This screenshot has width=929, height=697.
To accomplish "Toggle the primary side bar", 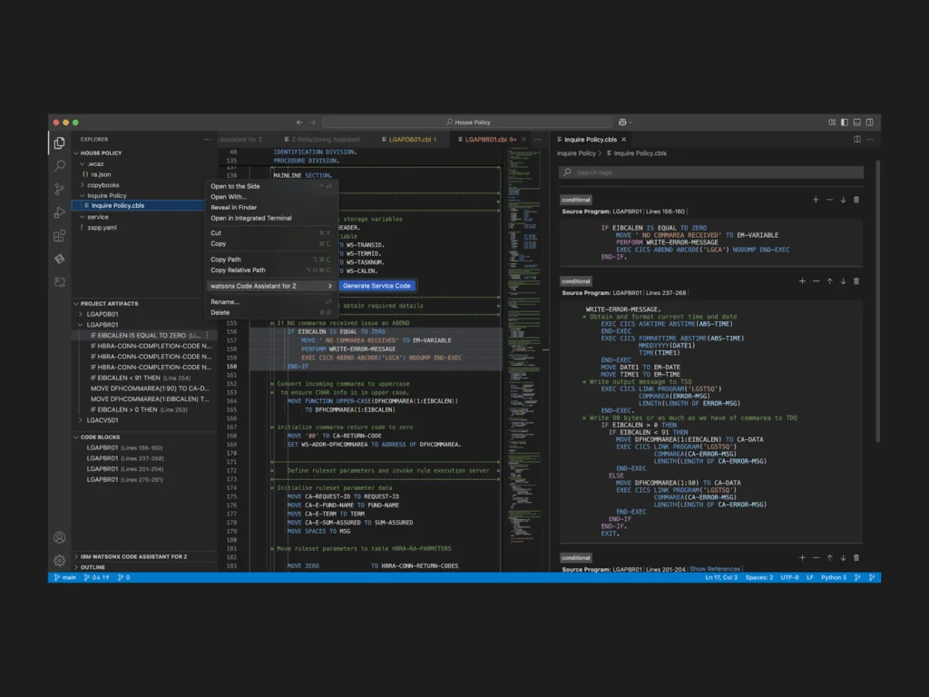I will [845, 123].
